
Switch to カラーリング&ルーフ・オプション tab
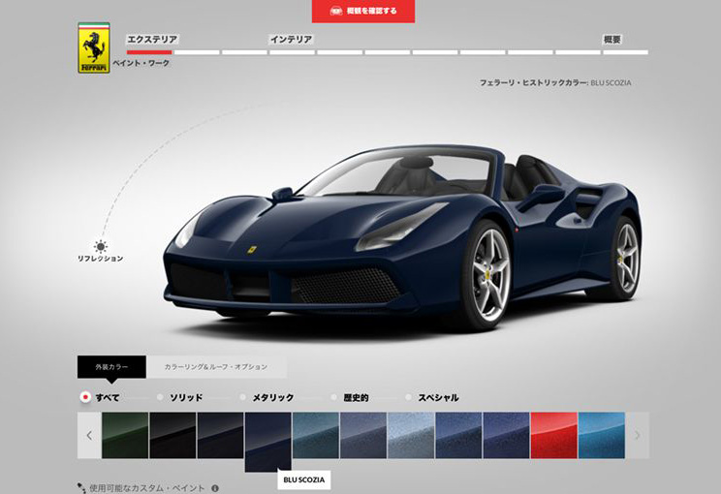click(217, 367)
